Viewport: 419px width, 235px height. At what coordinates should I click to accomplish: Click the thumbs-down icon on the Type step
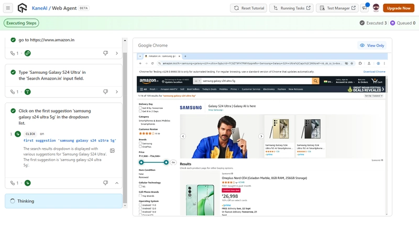(x=106, y=92)
